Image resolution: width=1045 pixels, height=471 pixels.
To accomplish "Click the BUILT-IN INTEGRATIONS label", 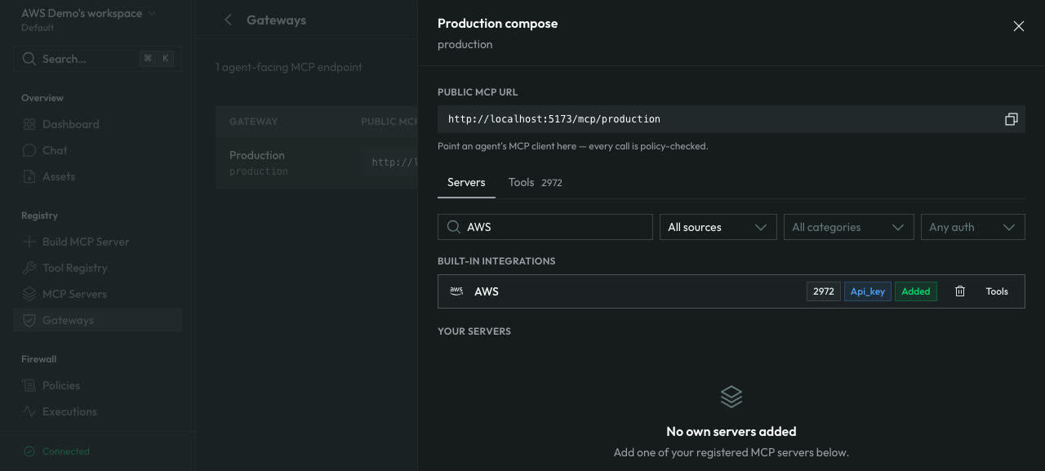I will [x=496, y=261].
